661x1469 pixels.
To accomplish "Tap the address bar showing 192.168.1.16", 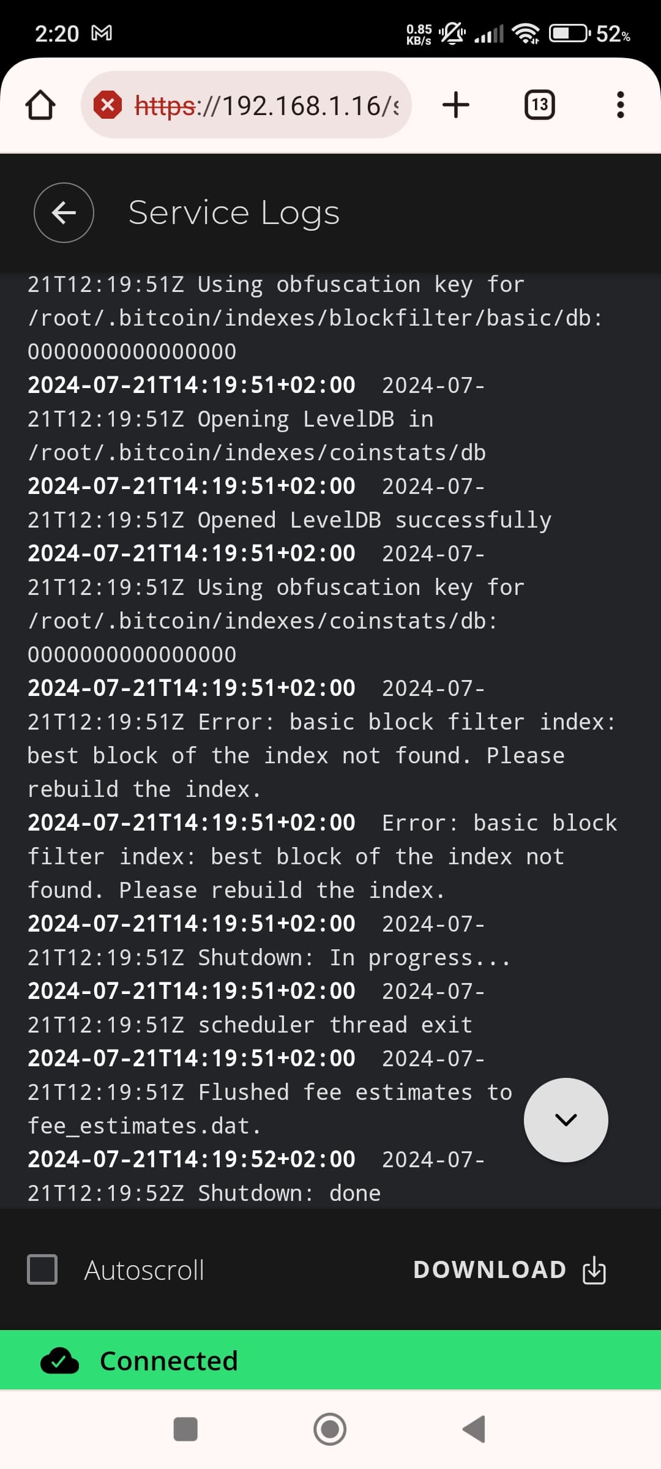I will [263, 104].
